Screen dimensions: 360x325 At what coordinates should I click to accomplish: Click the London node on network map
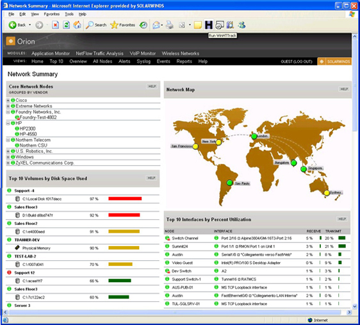(254, 136)
